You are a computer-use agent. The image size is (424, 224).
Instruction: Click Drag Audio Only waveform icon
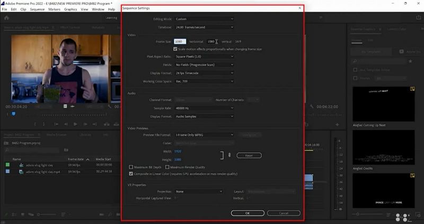point(73,107)
